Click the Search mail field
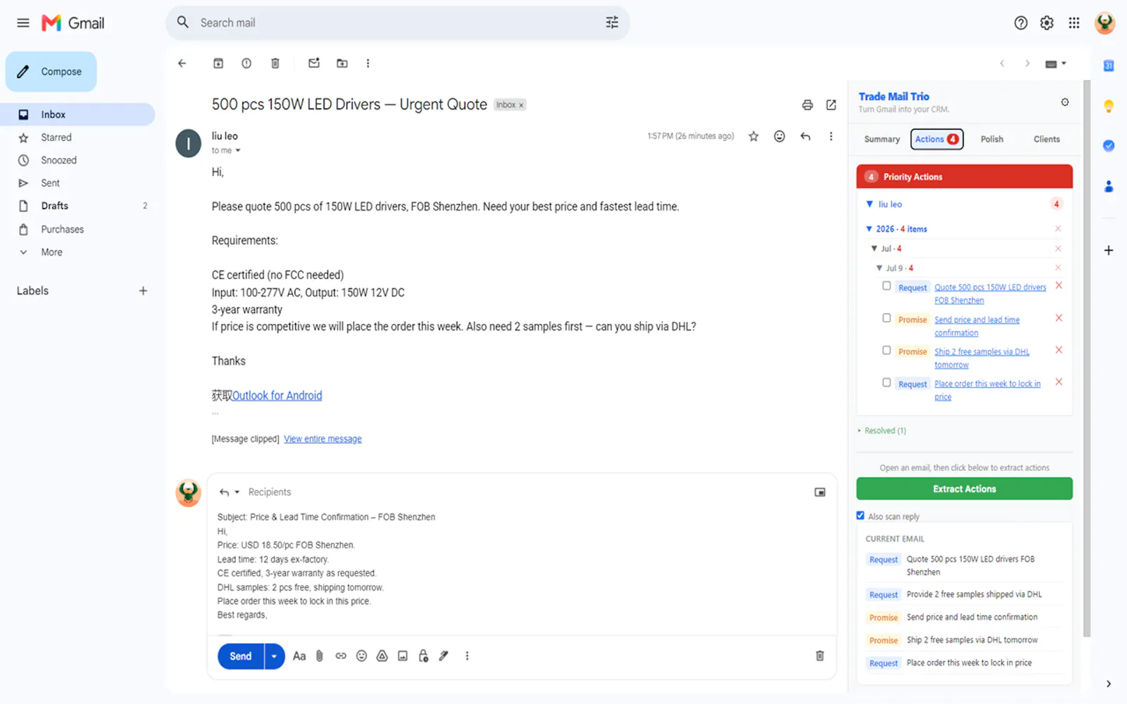The width and height of the screenshot is (1127, 704). [398, 23]
